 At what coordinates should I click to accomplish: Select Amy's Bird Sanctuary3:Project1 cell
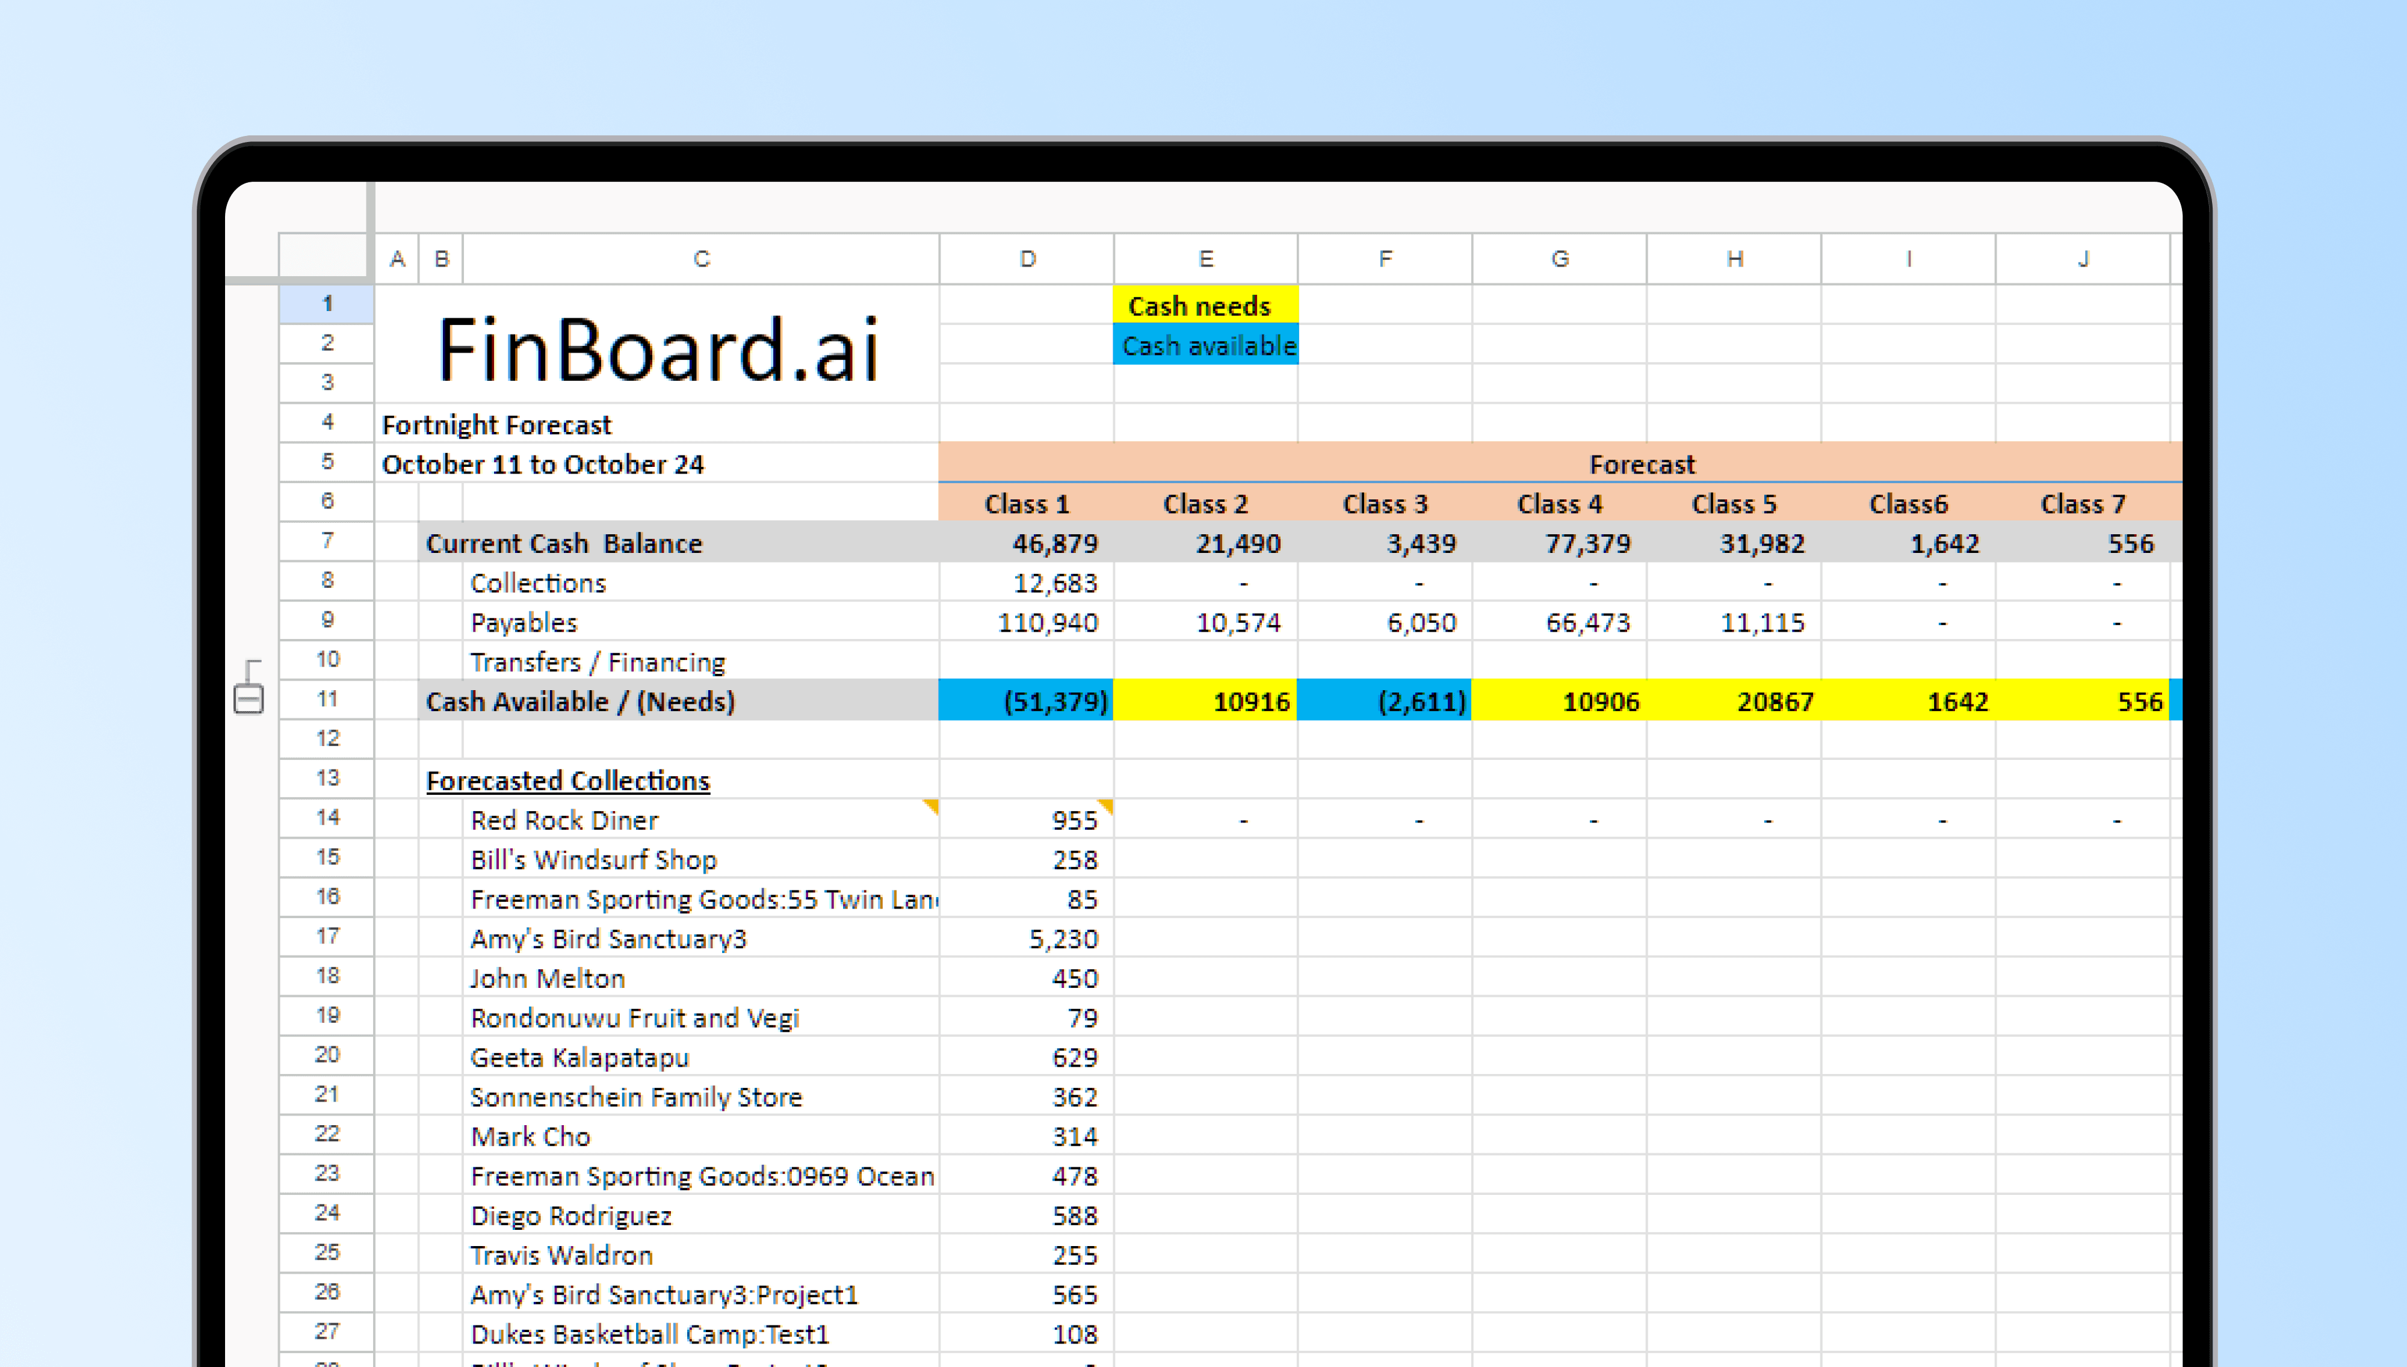tap(701, 1294)
